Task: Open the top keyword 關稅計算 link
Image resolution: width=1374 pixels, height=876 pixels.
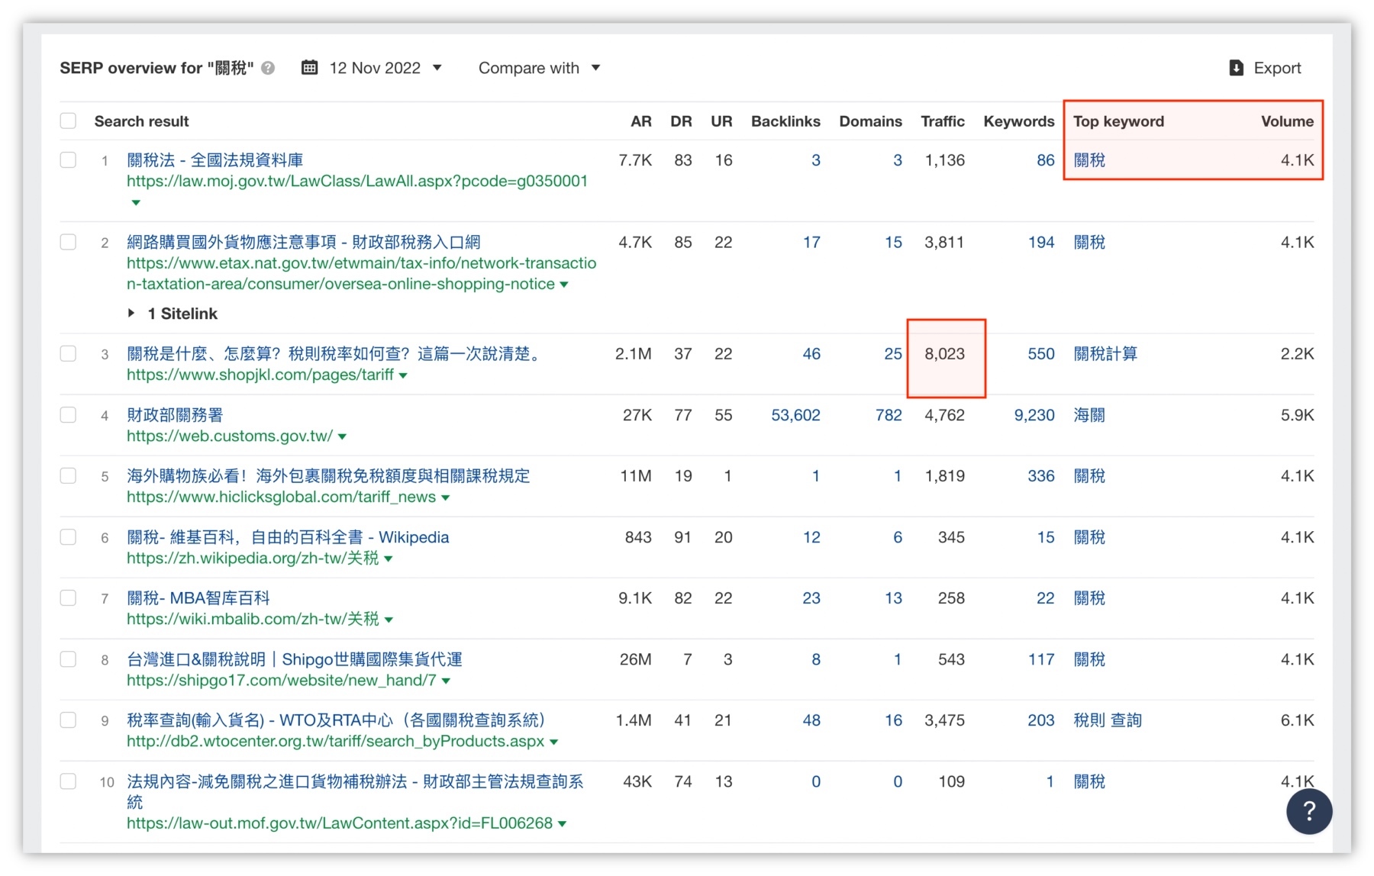Action: click(1105, 353)
